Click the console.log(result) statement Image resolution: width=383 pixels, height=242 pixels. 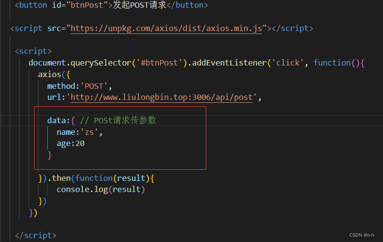[x=100, y=190]
